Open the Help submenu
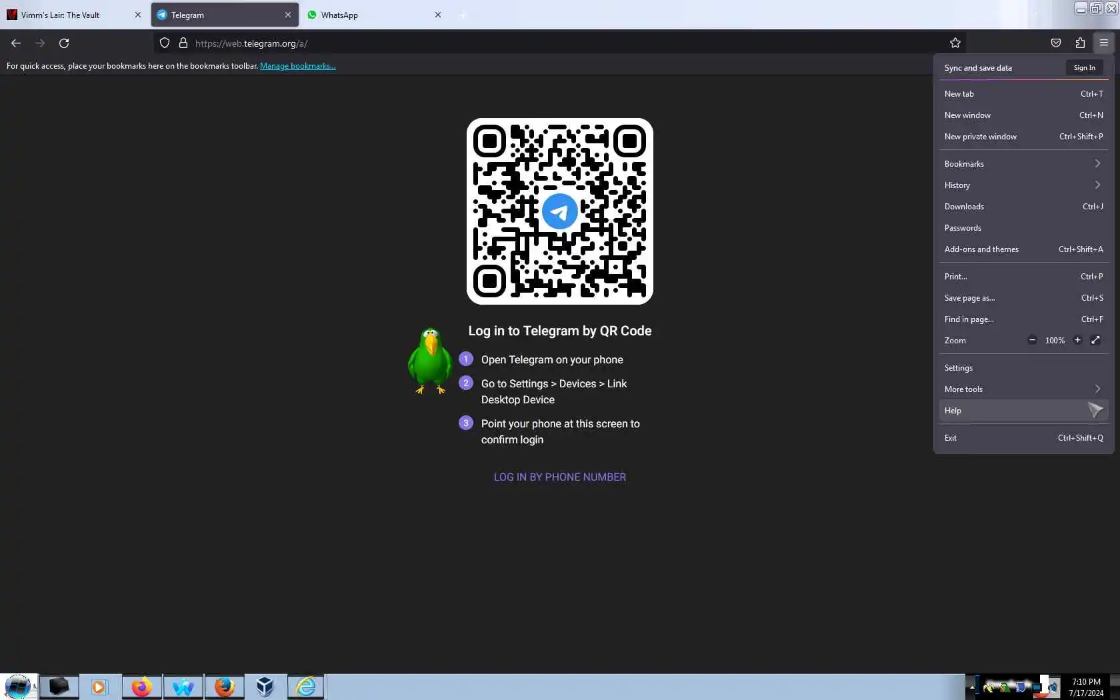This screenshot has height=700, width=1120. point(1023,411)
